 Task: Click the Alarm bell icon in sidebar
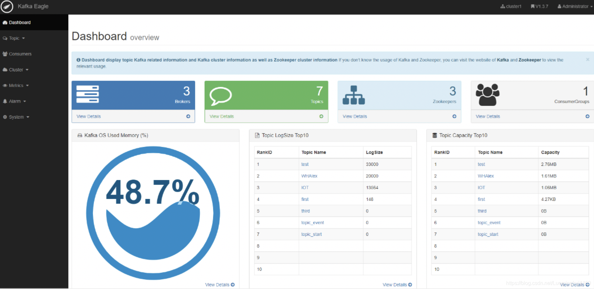(5, 101)
